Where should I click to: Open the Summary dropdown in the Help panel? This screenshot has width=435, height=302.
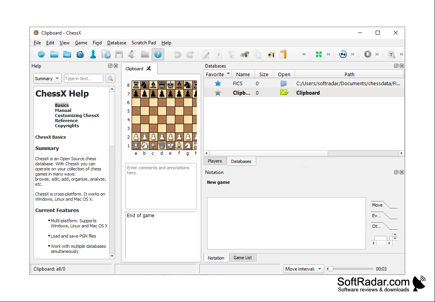coord(48,79)
